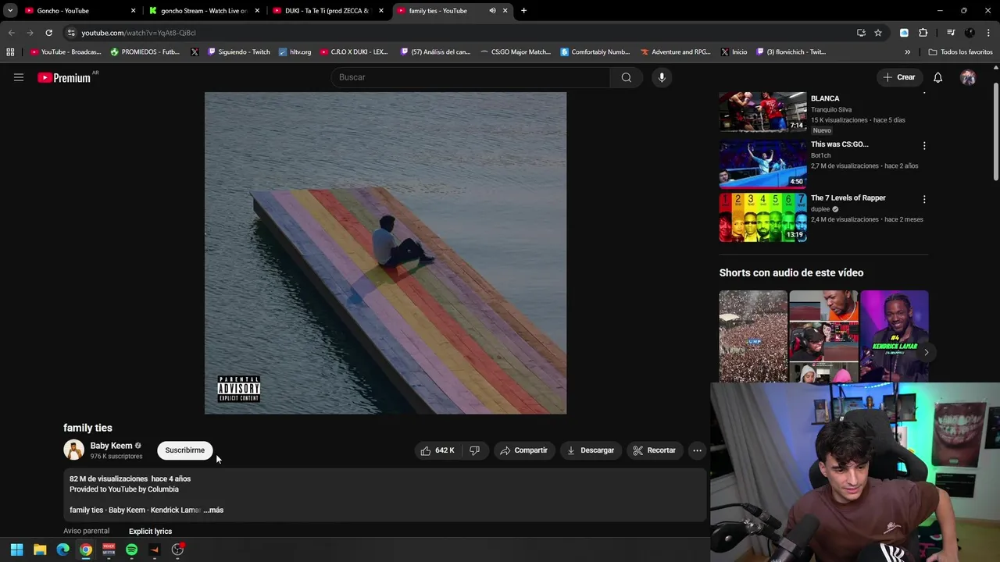Open Microsoft Edge from taskbar
Viewport: 1000px width, 562px height.
tap(62, 550)
